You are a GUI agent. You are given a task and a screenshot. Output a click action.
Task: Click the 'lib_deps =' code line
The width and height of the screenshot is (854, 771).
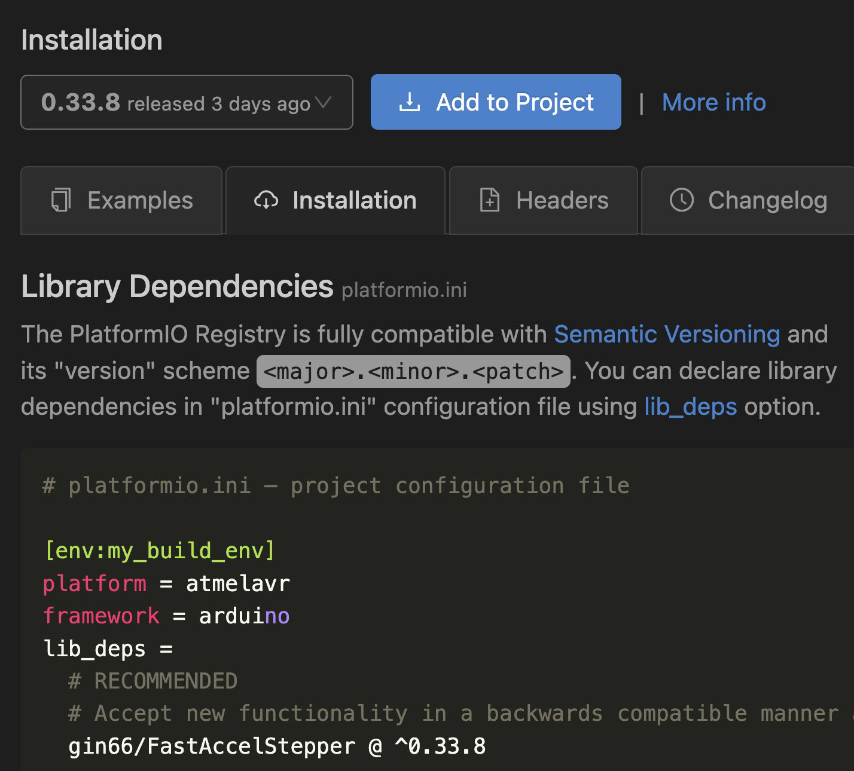108,649
